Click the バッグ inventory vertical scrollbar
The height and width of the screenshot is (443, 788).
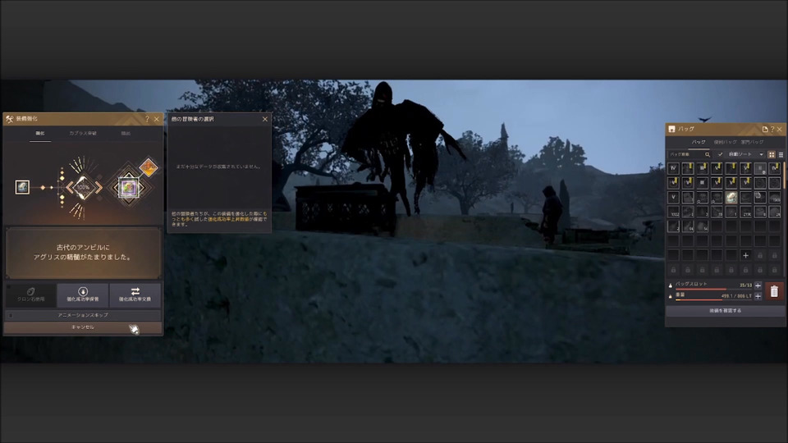(x=784, y=176)
